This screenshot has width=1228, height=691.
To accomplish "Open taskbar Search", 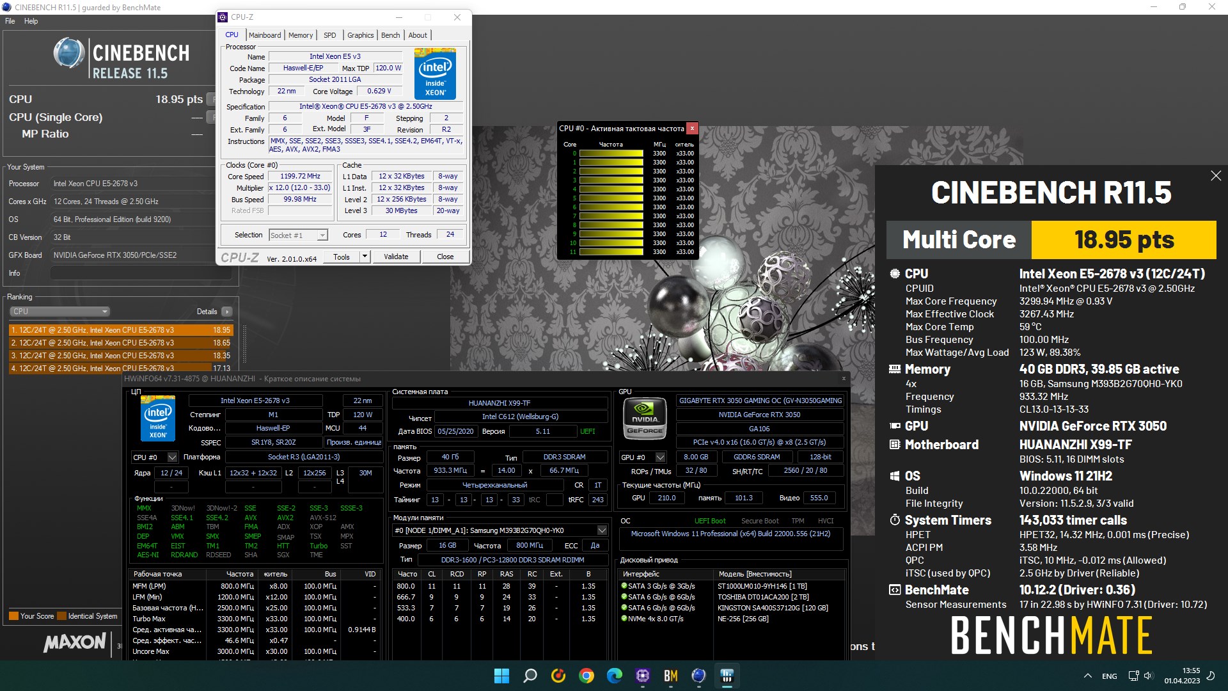I will [530, 676].
